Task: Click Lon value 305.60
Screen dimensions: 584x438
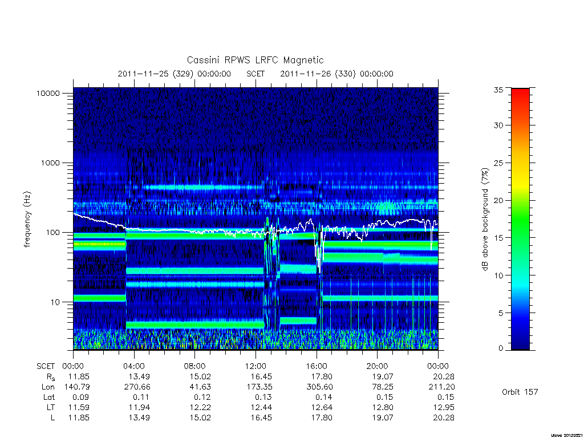Action: coord(319,387)
